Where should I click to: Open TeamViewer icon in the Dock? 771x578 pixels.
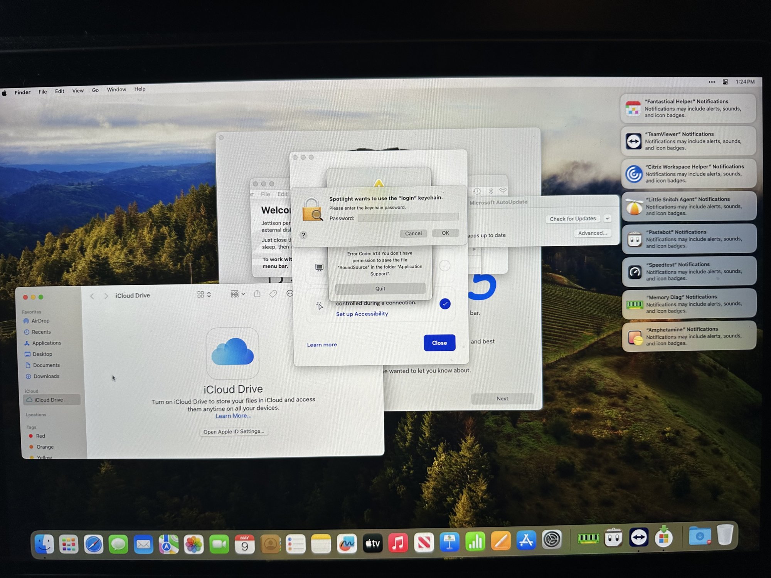(638, 538)
